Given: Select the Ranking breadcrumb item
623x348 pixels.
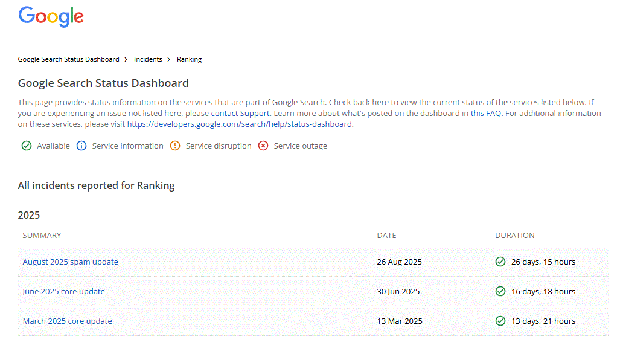Looking at the screenshot, I should click(x=189, y=59).
